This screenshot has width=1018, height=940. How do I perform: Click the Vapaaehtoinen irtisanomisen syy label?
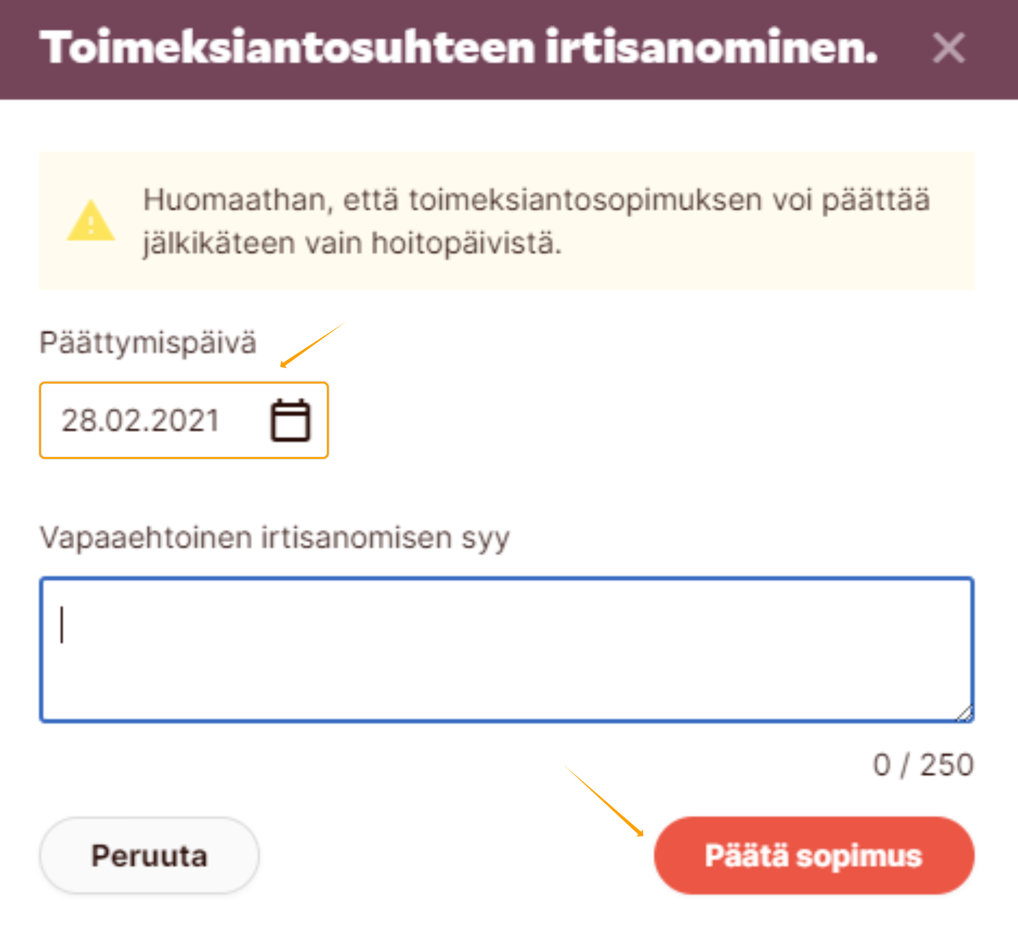[275, 538]
